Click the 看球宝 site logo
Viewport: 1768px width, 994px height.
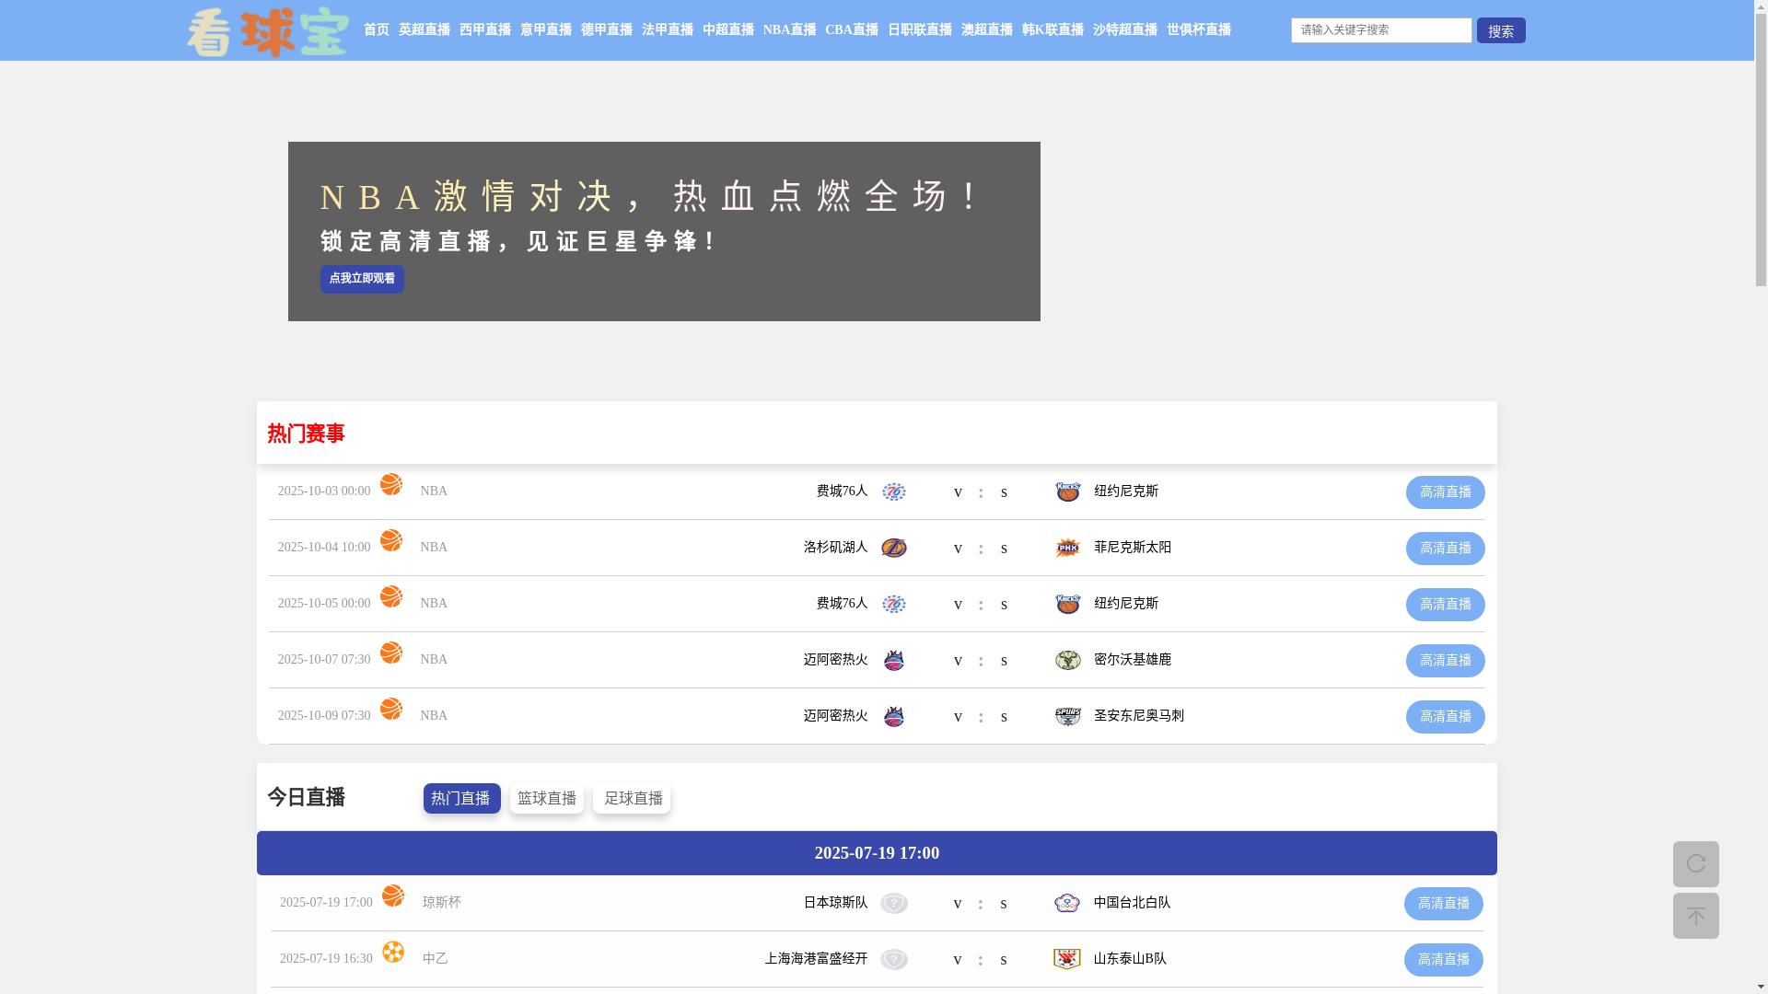point(268,32)
